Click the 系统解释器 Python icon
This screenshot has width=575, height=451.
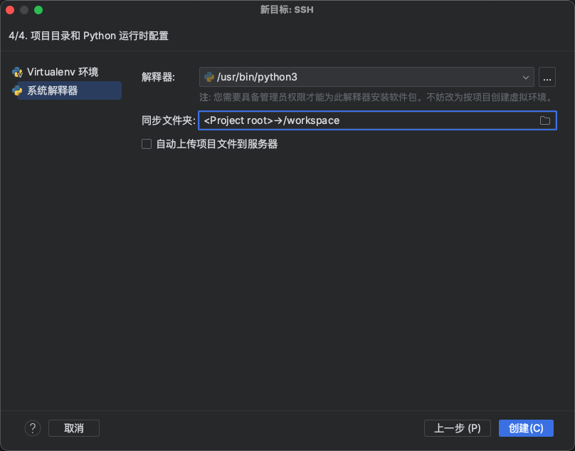[17, 90]
